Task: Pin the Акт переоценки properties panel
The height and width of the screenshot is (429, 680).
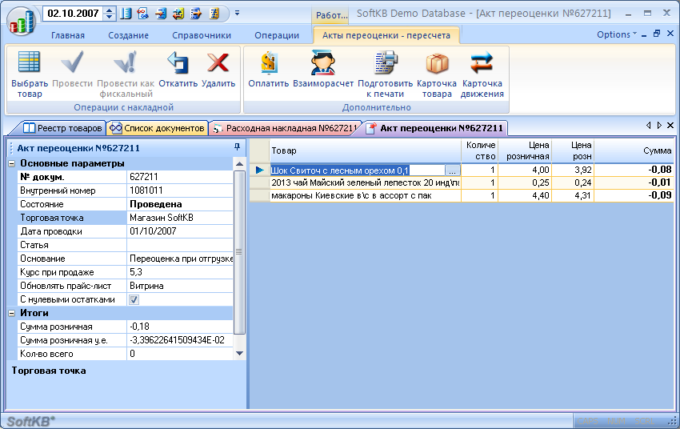Action: (238, 147)
